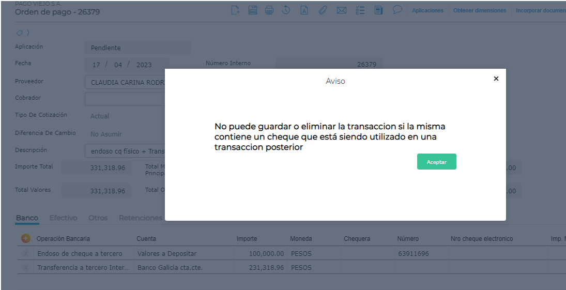Click the amount cell 100,000.00
The width and height of the screenshot is (566, 290).
click(x=261, y=253)
